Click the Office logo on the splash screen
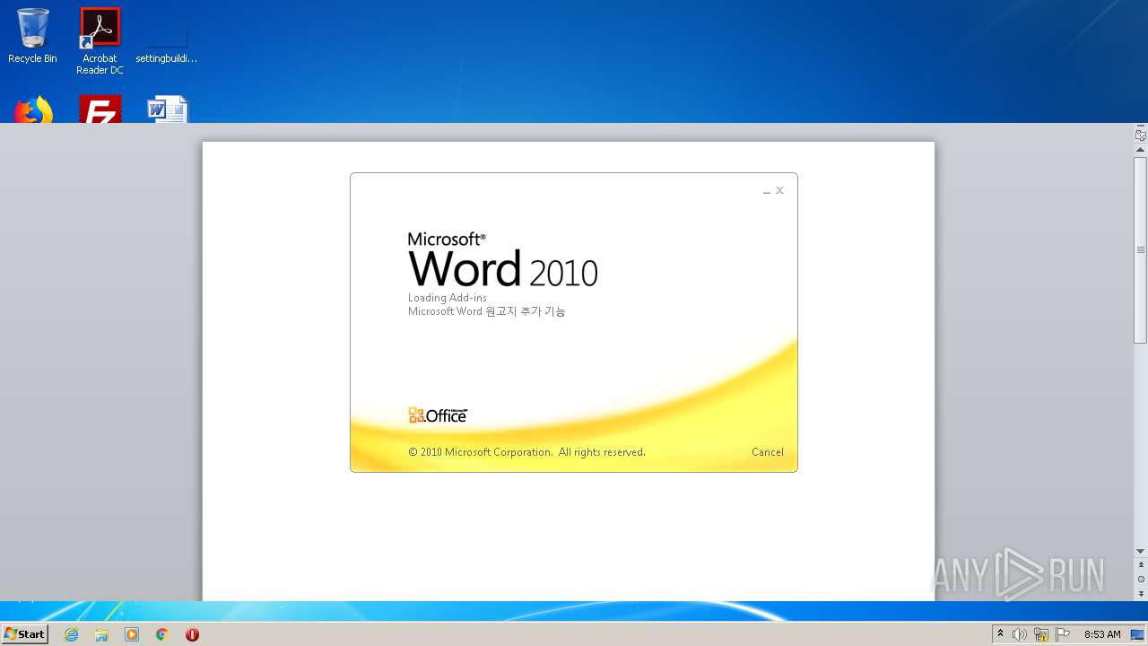The height and width of the screenshot is (646, 1148). (x=438, y=415)
